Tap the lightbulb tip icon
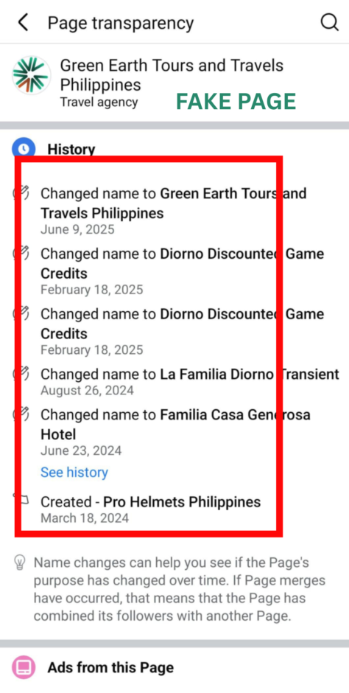 (19, 563)
